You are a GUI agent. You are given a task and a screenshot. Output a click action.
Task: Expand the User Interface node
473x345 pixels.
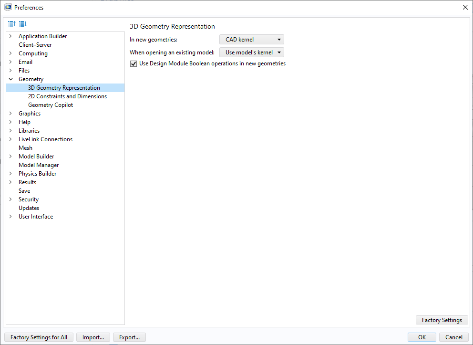tap(10, 217)
